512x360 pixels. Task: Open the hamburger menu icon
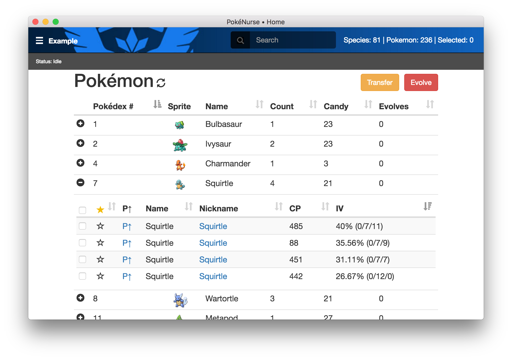click(39, 40)
